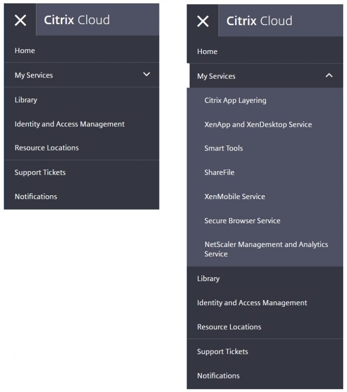Open Citrix App Layering service
This screenshot has width=347, height=392.
235,100
